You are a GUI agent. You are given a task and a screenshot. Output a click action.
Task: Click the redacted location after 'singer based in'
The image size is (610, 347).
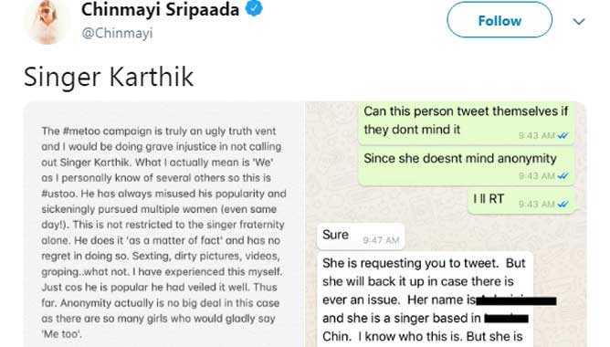click(x=506, y=318)
